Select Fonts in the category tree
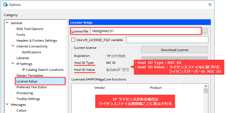 pyautogui.click(x=21, y=35)
